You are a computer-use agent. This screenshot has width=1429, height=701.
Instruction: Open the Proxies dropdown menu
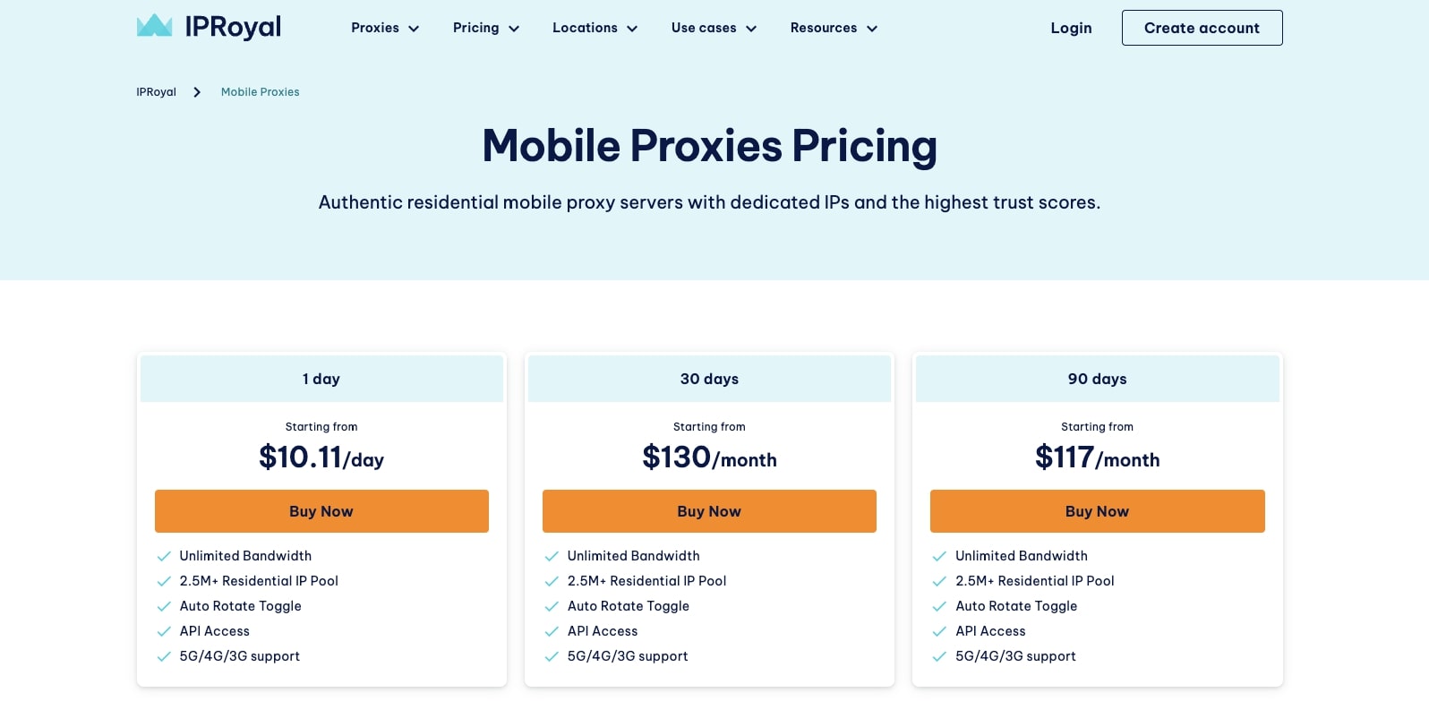coord(384,28)
